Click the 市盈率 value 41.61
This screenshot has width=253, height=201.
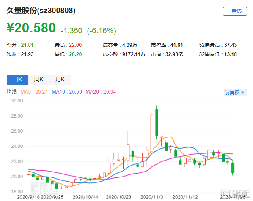coord(177,45)
